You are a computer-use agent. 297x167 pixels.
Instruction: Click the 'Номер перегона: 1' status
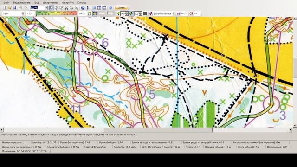[13, 142]
